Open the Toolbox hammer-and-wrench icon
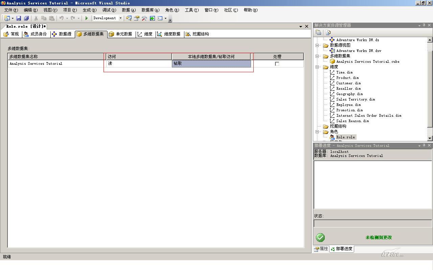The width and height of the screenshot is (433, 270). coord(144,18)
